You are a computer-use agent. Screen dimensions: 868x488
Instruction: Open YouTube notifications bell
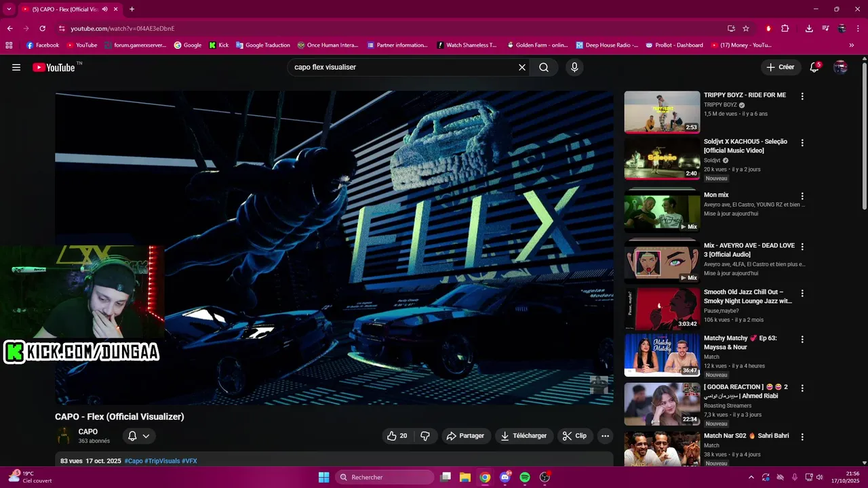(814, 67)
